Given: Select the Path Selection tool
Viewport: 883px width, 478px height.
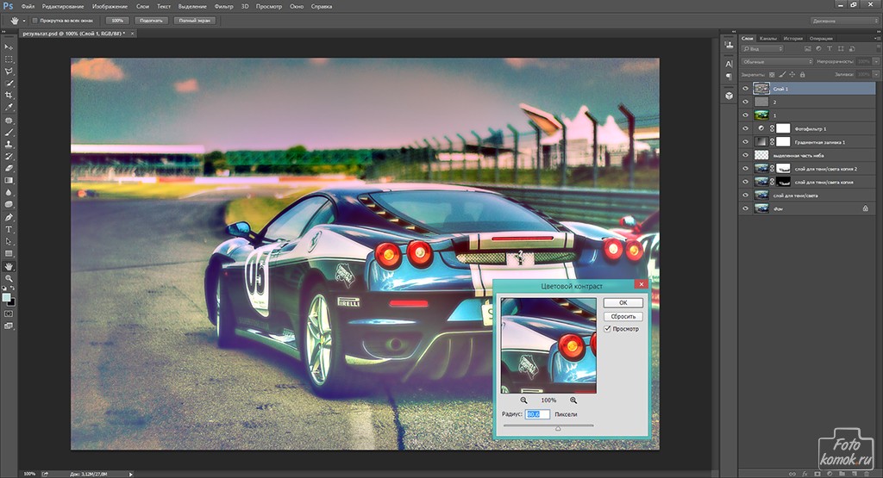Looking at the screenshot, I should pyautogui.click(x=9, y=242).
